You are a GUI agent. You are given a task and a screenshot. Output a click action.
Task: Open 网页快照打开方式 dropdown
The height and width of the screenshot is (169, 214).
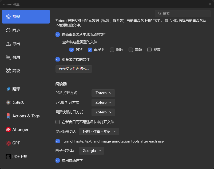pos(103,112)
